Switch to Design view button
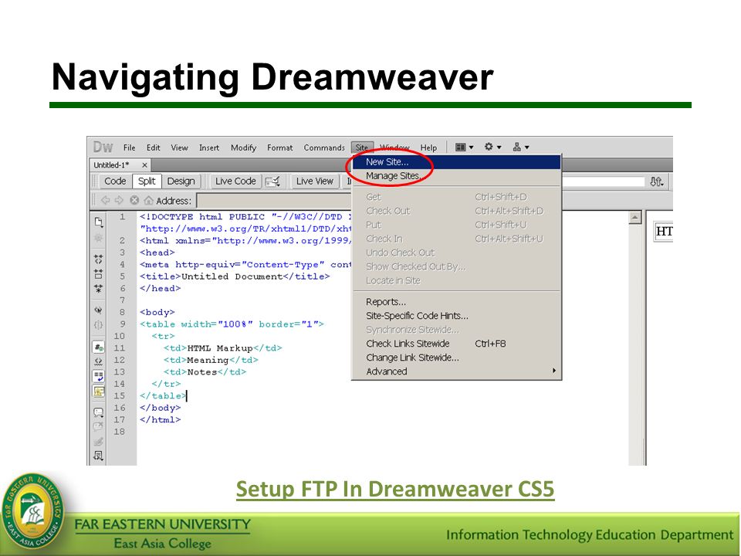 click(181, 181)
